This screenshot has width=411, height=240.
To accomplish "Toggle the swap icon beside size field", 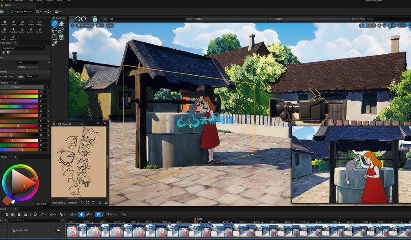I will (x=48, y=63).
